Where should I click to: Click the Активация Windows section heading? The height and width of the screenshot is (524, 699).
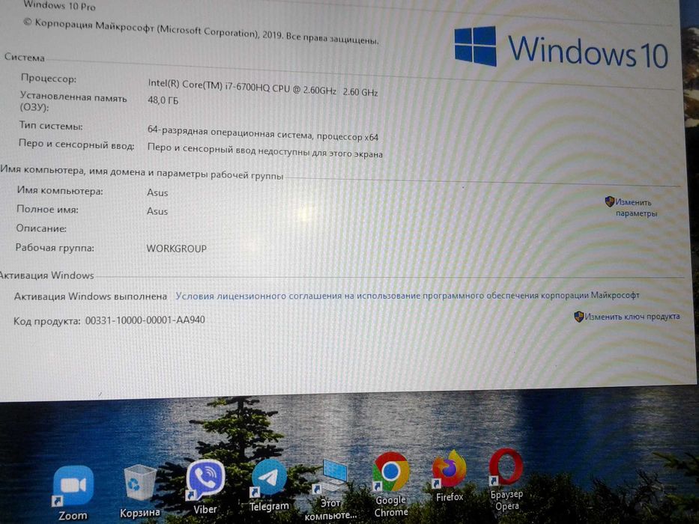pos(46,275)
